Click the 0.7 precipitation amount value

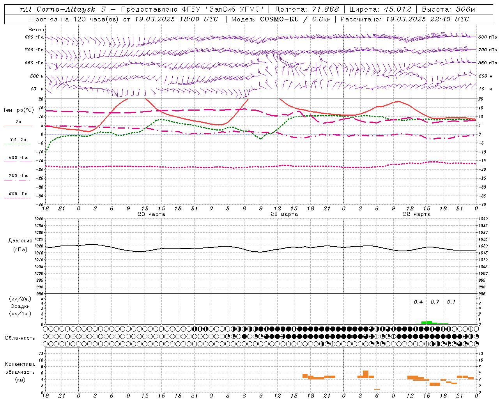click(x=435, y=302)
